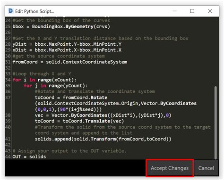Click the solids.append line 41
This screenshot has width=224, height=180.
103,139
